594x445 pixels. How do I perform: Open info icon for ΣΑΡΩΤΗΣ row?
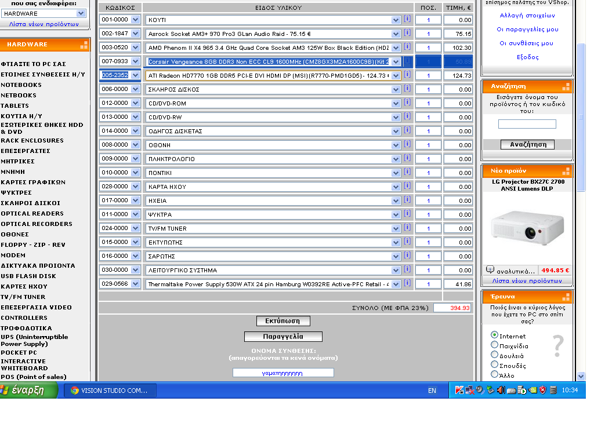[407, 255]
